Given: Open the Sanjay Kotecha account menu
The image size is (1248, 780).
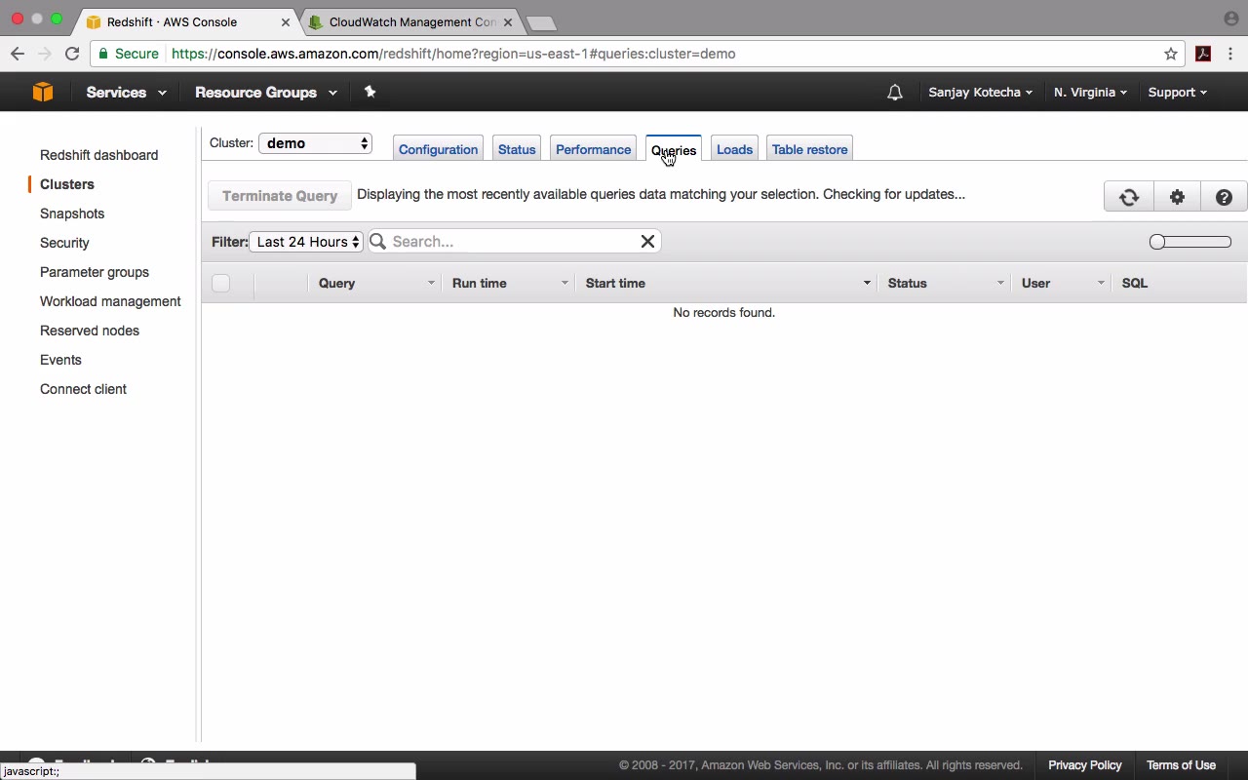Looking at the screenshot, I should tap(980, 93).
